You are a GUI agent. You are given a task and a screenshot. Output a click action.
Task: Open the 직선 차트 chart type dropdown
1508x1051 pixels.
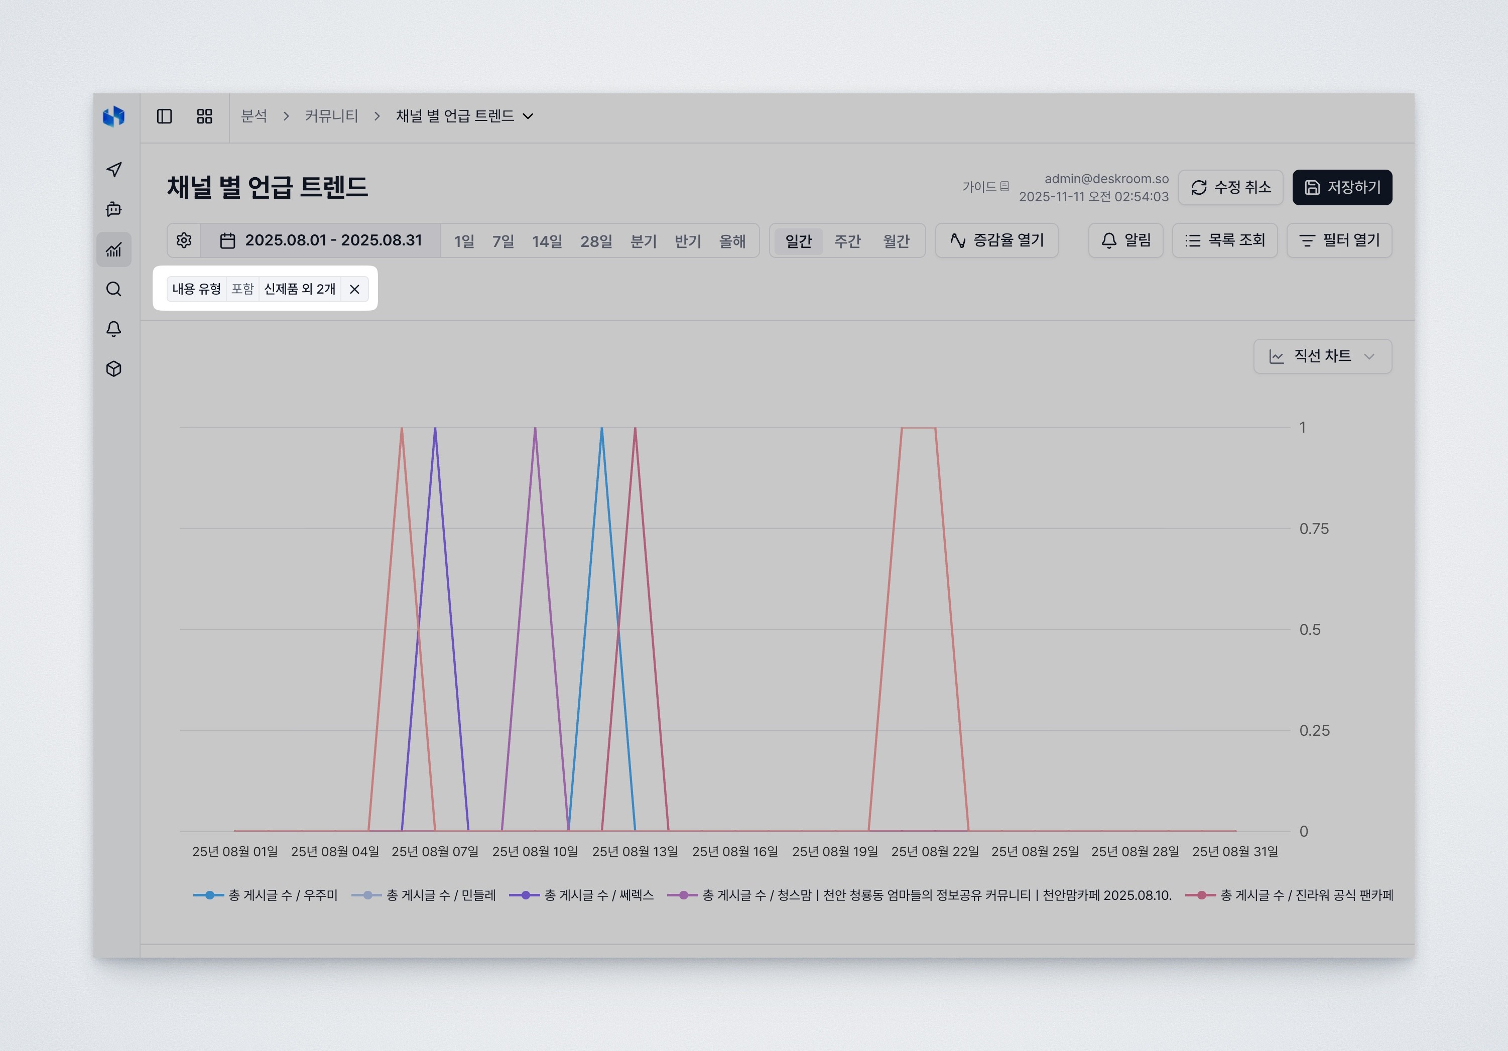[x=1322, y=356]
